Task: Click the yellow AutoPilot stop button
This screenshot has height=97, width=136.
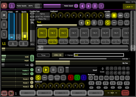Action: [114, 16]
